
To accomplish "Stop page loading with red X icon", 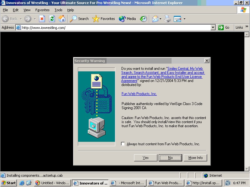I will tap(42, 19).
